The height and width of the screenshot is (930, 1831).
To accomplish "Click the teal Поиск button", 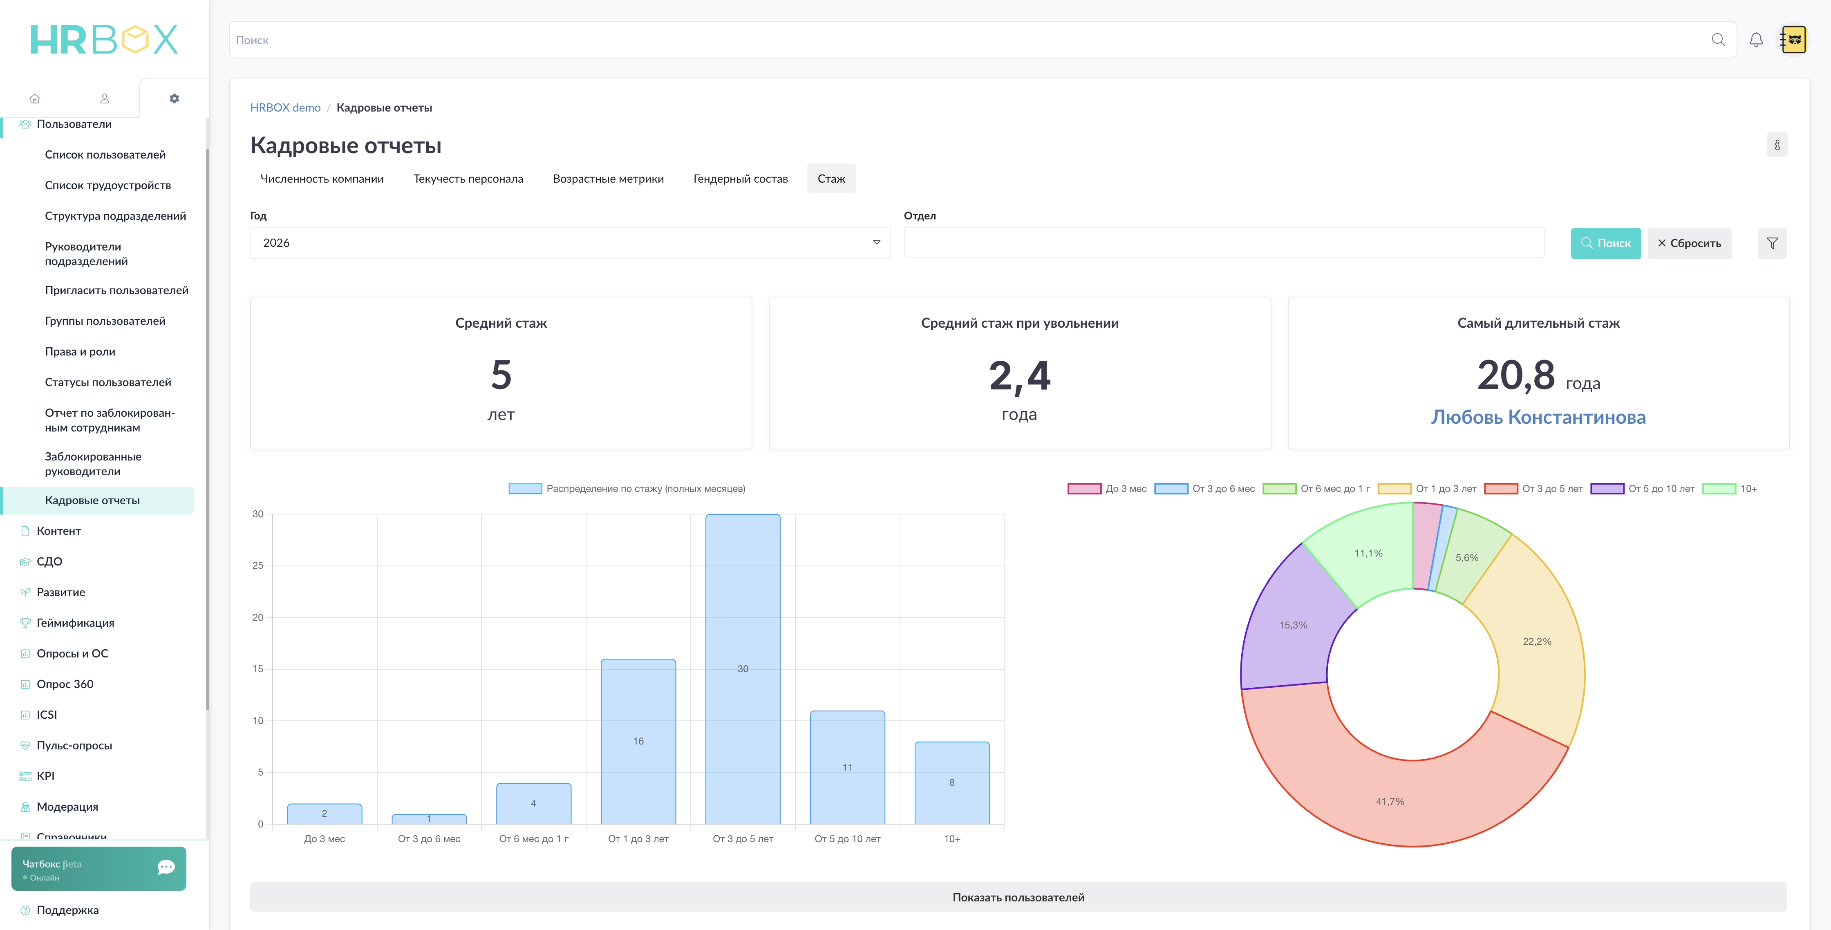I will [x=1605, y=243].
